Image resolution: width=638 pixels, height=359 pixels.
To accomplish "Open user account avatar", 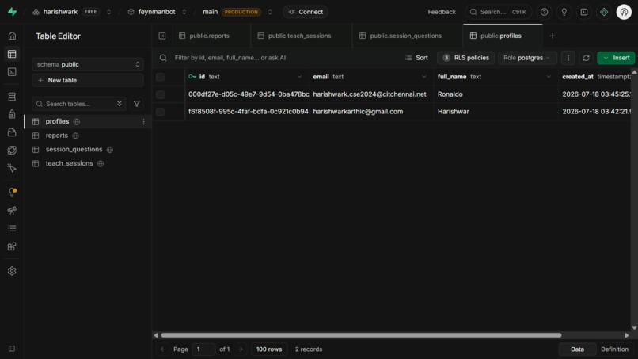I will 624,12.
